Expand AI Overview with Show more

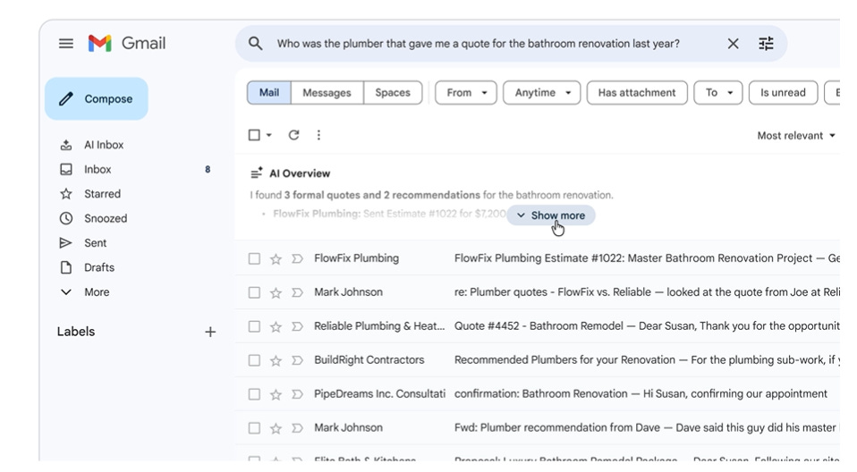click(x=551, y=215)
